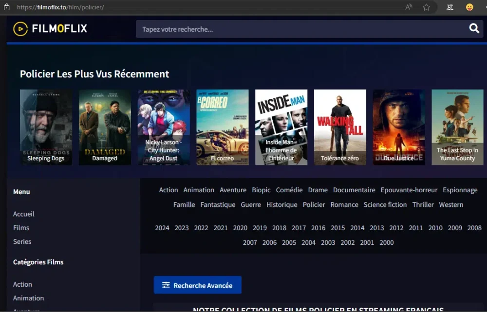This screenshot has width=487, height=312.
Task: Filter by Aventure genre link
Action: coord(233,190)
